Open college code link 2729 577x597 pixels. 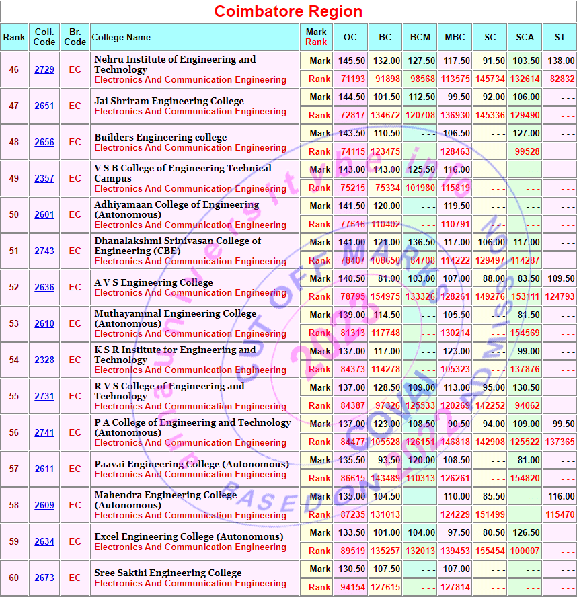pos(44,69)
